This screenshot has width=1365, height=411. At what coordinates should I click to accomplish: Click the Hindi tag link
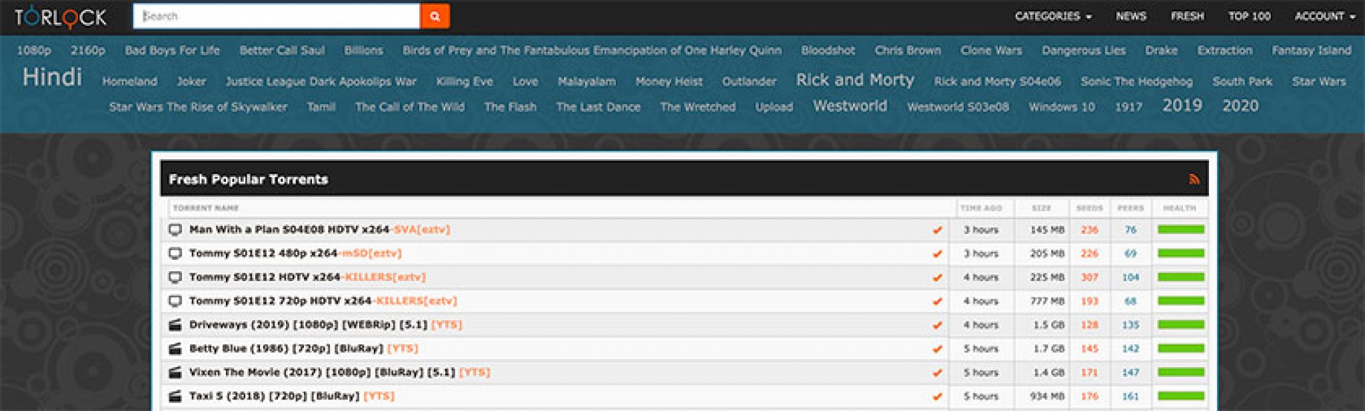[x=52, y=78]
